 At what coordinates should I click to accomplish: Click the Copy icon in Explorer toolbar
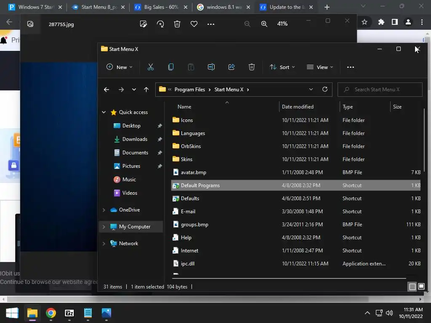click(x=171, y=67)
